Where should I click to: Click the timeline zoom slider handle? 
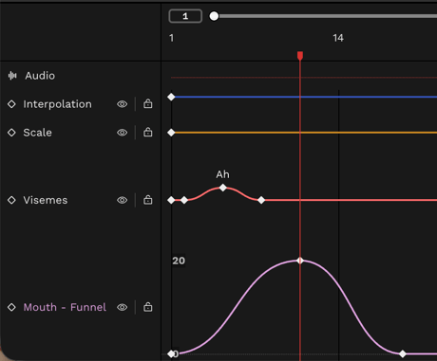214,16
